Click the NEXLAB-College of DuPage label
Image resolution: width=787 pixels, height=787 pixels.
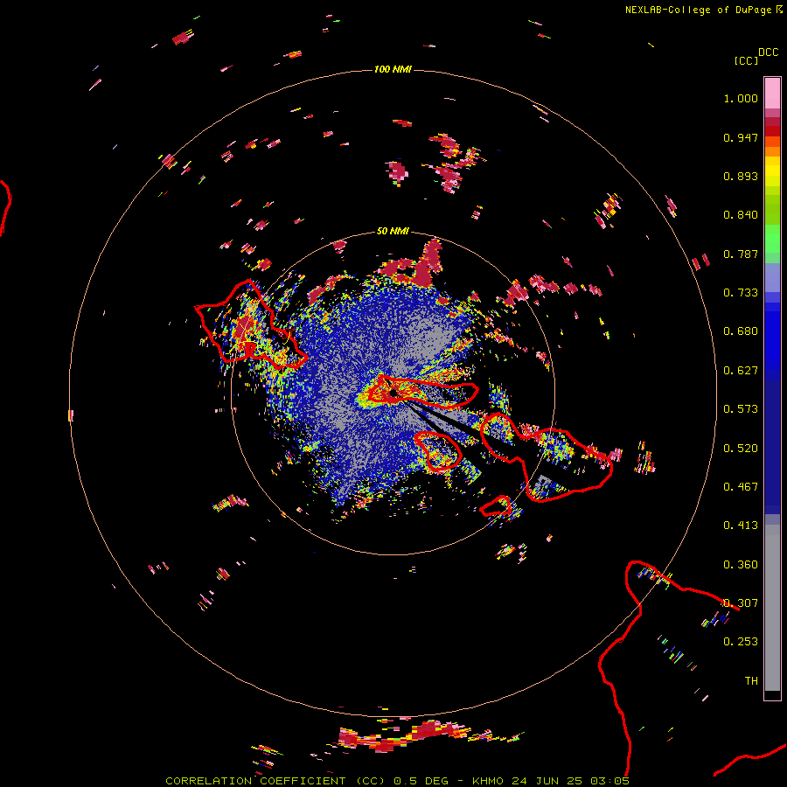(x=698, y=10)
